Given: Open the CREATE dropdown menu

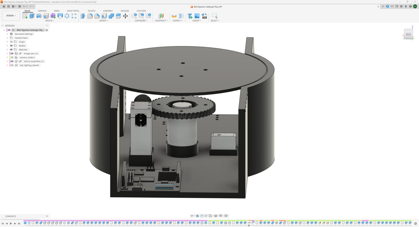Looking at the screenshot, I should pos(49,21).
